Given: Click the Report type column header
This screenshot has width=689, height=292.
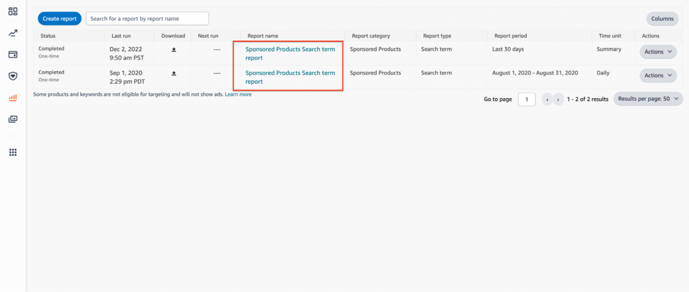Looking at the screenshot, I should pyautogui.click(x=437, y=36).
